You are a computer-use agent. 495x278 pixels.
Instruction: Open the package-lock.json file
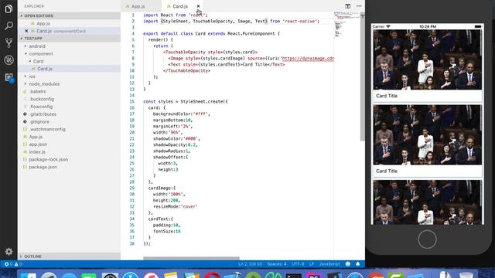pyautogui.click(x=48, y=160)
